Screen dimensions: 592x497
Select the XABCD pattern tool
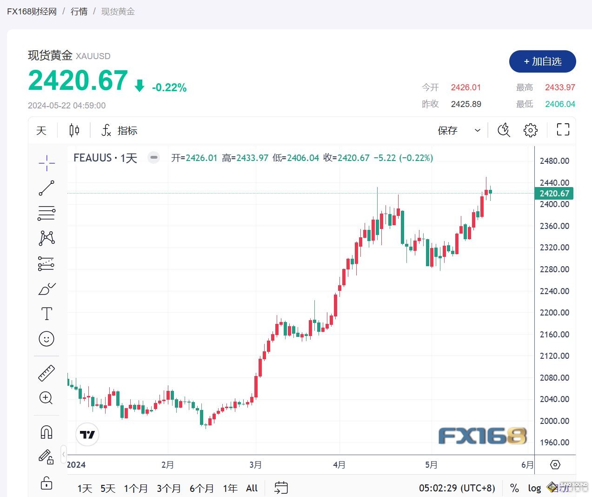pos(46,238)
